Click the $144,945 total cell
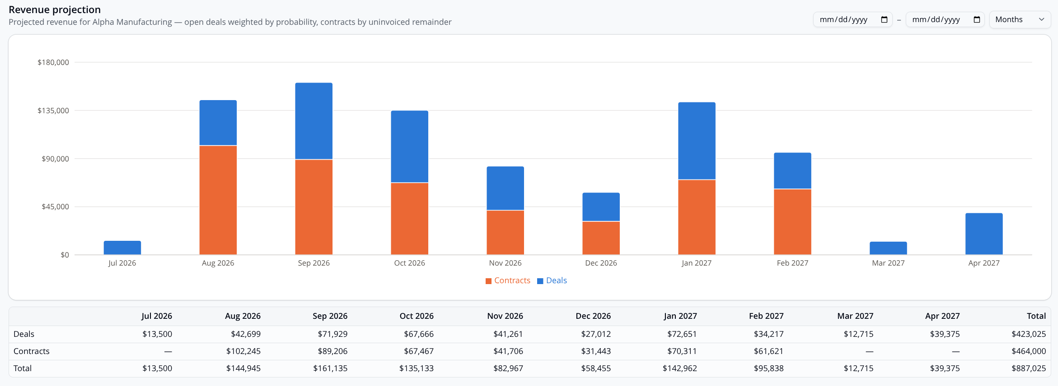1058x386 pixels. pyautogui.click(x=243, y=368)
